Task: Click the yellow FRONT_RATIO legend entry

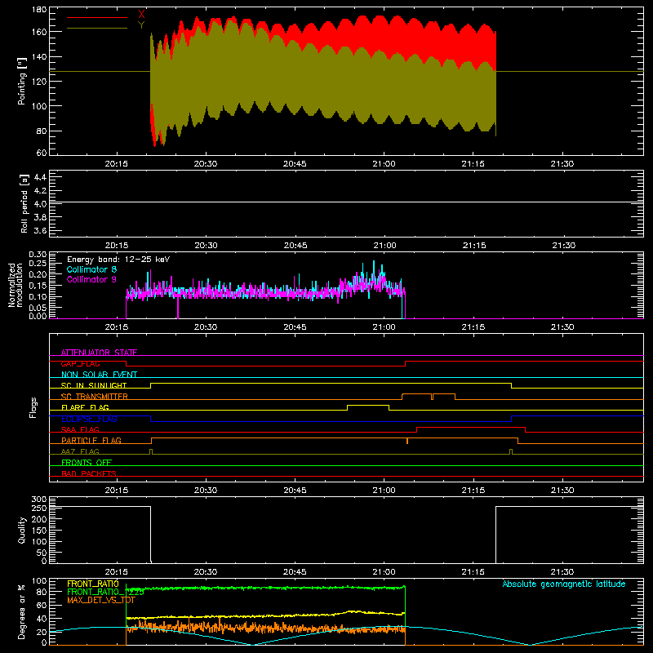Action: [93, 584]
